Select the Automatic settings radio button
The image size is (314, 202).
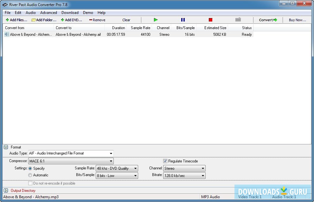pos(30,175)
